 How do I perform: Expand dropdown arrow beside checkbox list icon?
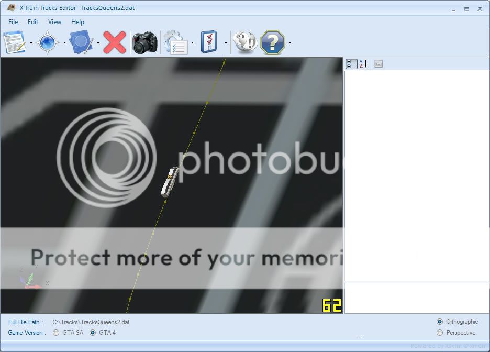[x=226, y=42]
